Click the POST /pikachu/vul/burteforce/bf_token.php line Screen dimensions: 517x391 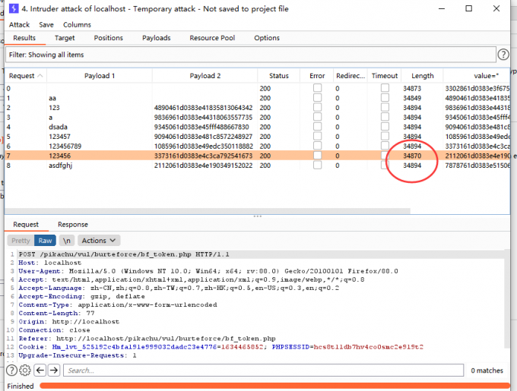[x=124, y=254]
